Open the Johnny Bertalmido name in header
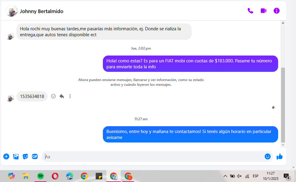This screenshot has height=182, width=296. pos(41,11)
